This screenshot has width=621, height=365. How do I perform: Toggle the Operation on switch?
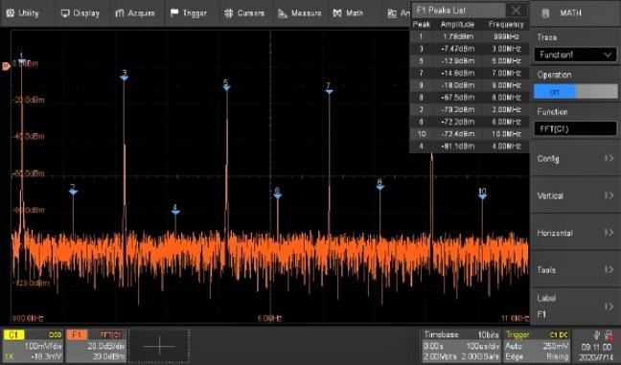coord(575,91)
